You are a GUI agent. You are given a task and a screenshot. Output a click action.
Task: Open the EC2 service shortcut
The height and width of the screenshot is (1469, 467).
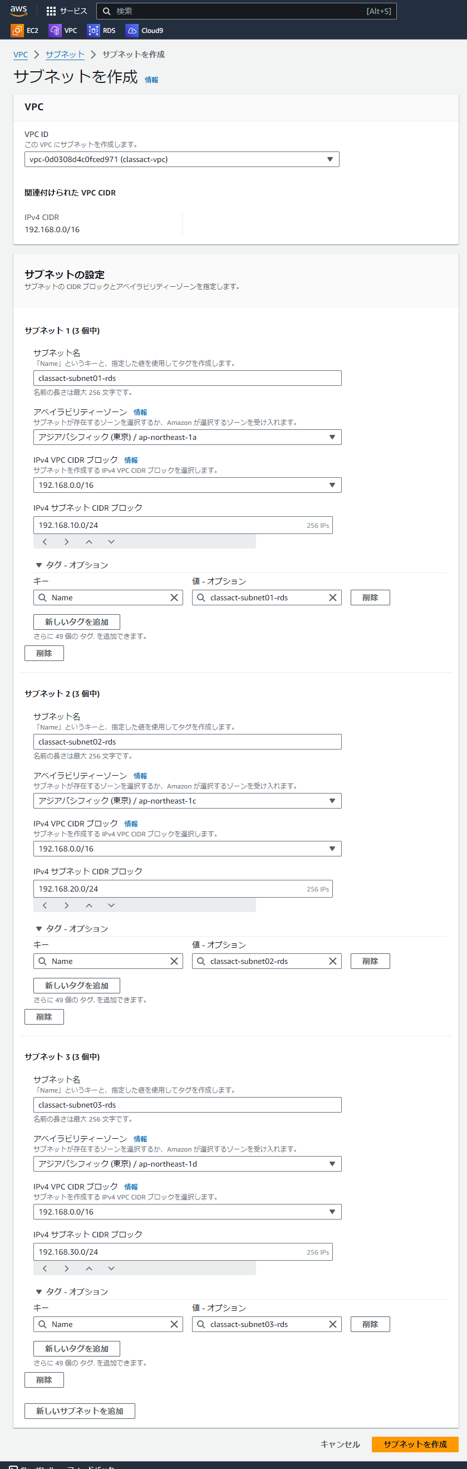tap(24, 31)
